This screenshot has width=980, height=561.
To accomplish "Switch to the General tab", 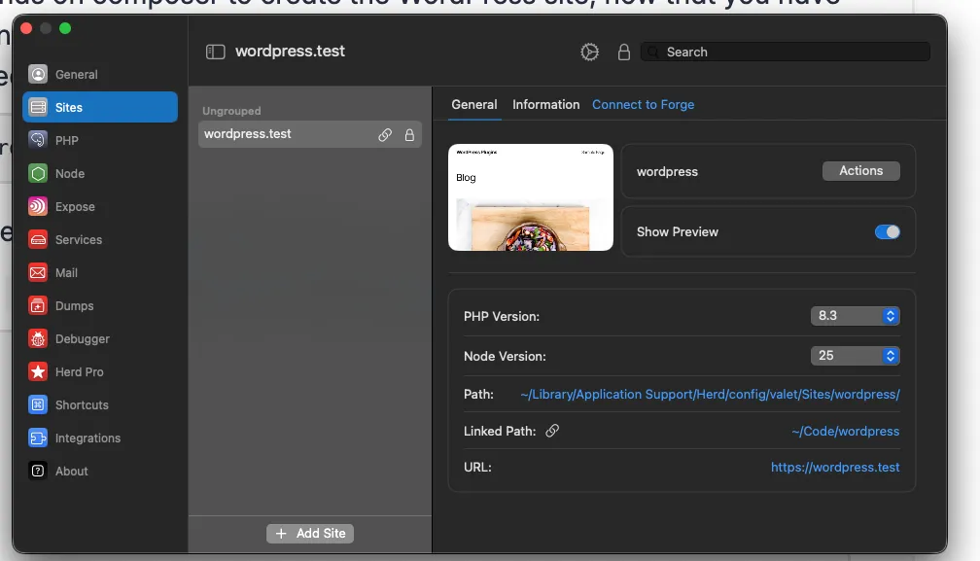I will coord(474,104).
